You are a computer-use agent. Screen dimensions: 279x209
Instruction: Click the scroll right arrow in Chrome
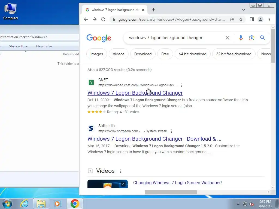(x=268, y=192)
